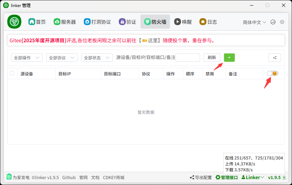292x185 pixels.
Task: Toggle the light/dark theme sun icon
Action: coord(282,22)
